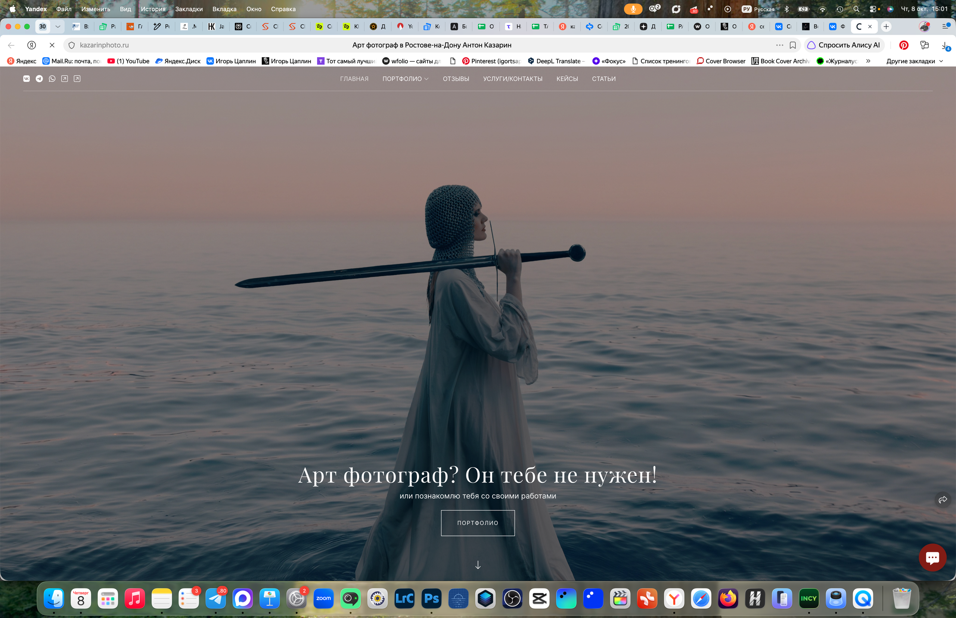Viewport: 956px width, 618px height.
Task: Click Спросить Алису AI button
Action: coord(844,45)
